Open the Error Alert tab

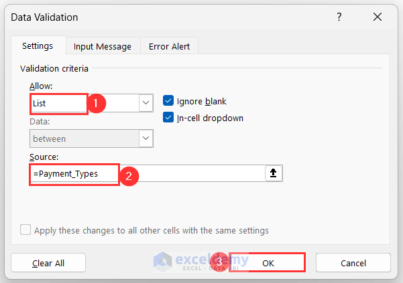[170, 46]
